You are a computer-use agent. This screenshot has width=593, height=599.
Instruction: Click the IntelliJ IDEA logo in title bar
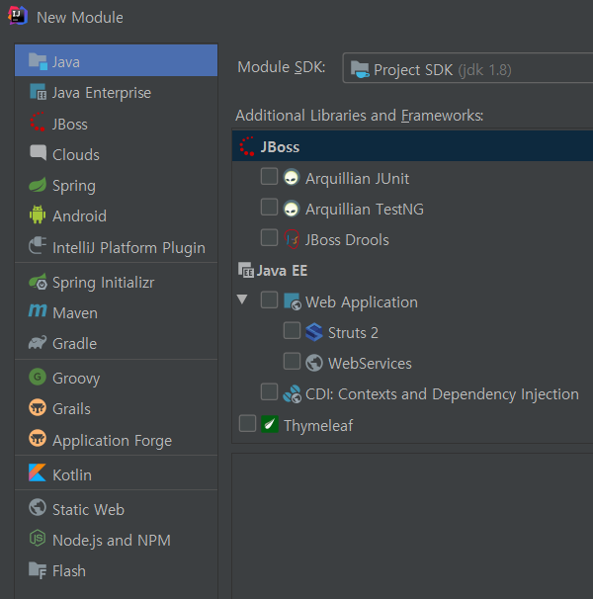coord(18,16)
